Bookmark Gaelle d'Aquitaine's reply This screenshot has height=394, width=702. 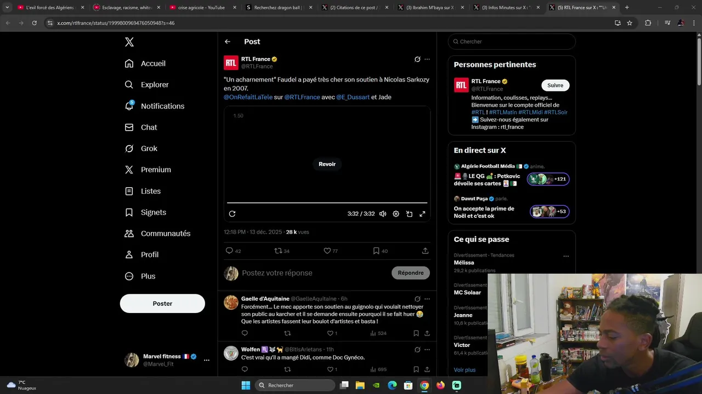[416, 333]
